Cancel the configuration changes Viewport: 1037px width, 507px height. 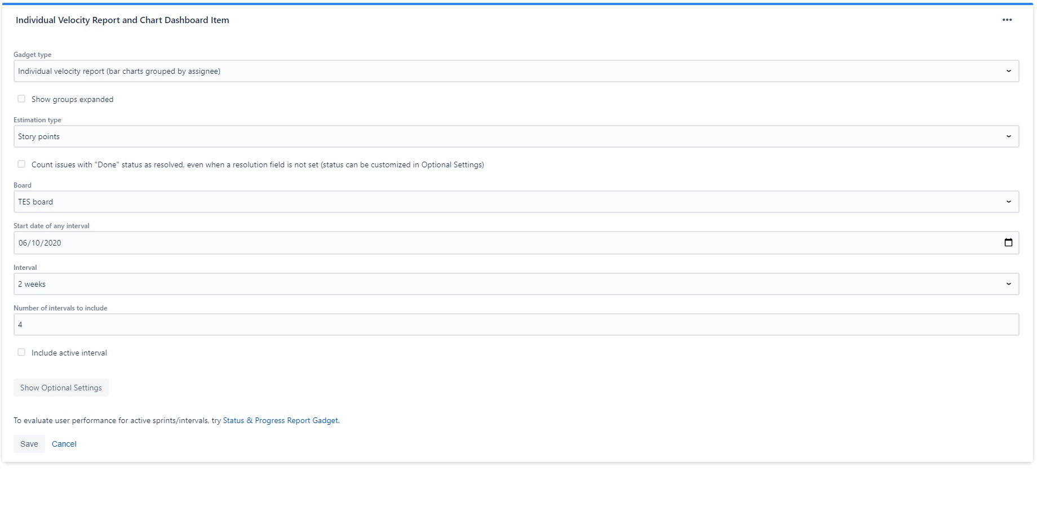pos(64,443)
